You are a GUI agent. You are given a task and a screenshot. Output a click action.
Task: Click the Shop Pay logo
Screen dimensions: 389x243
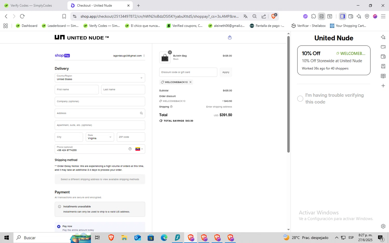(x=62, y=55)
